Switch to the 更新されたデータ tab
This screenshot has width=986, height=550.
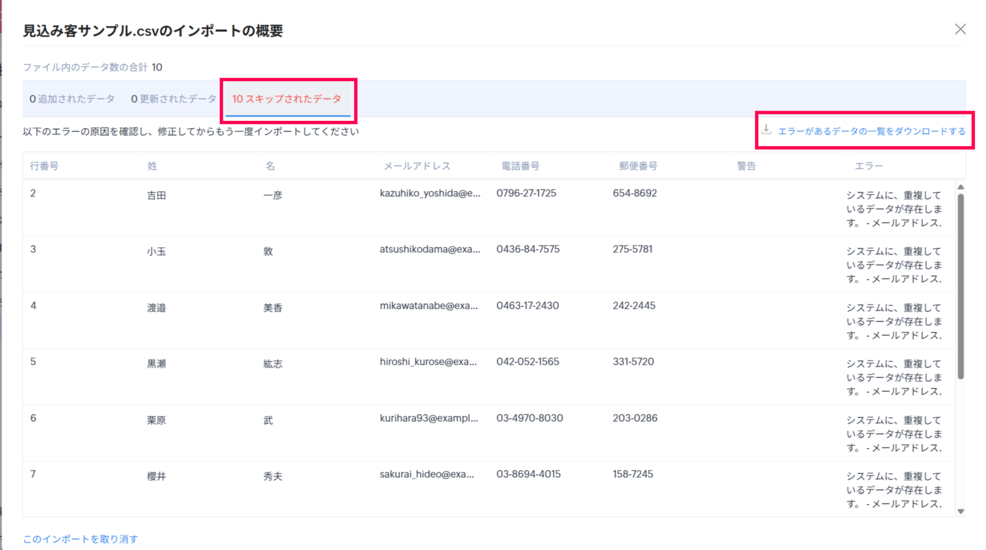tap(173, 99)
